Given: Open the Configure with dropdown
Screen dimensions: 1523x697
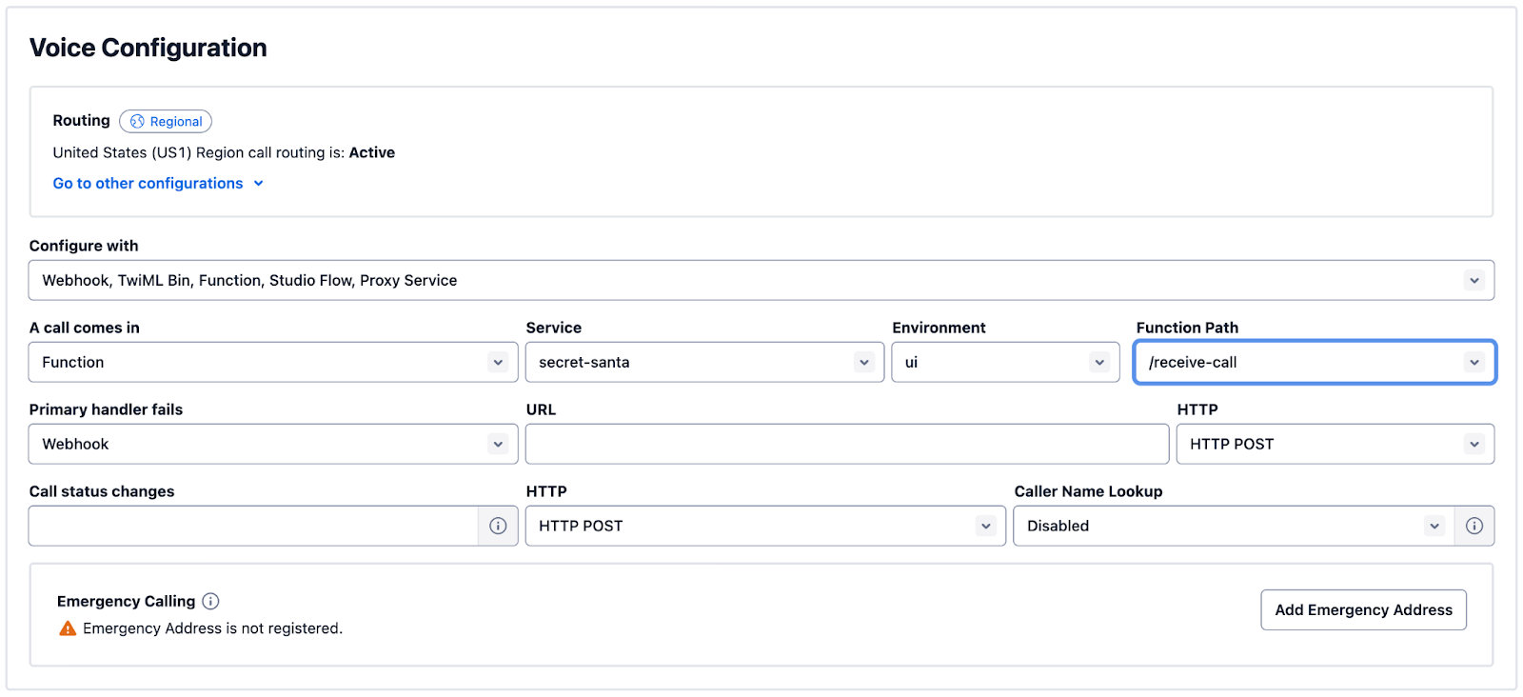Looking at the screenshot, I should 761,280.
